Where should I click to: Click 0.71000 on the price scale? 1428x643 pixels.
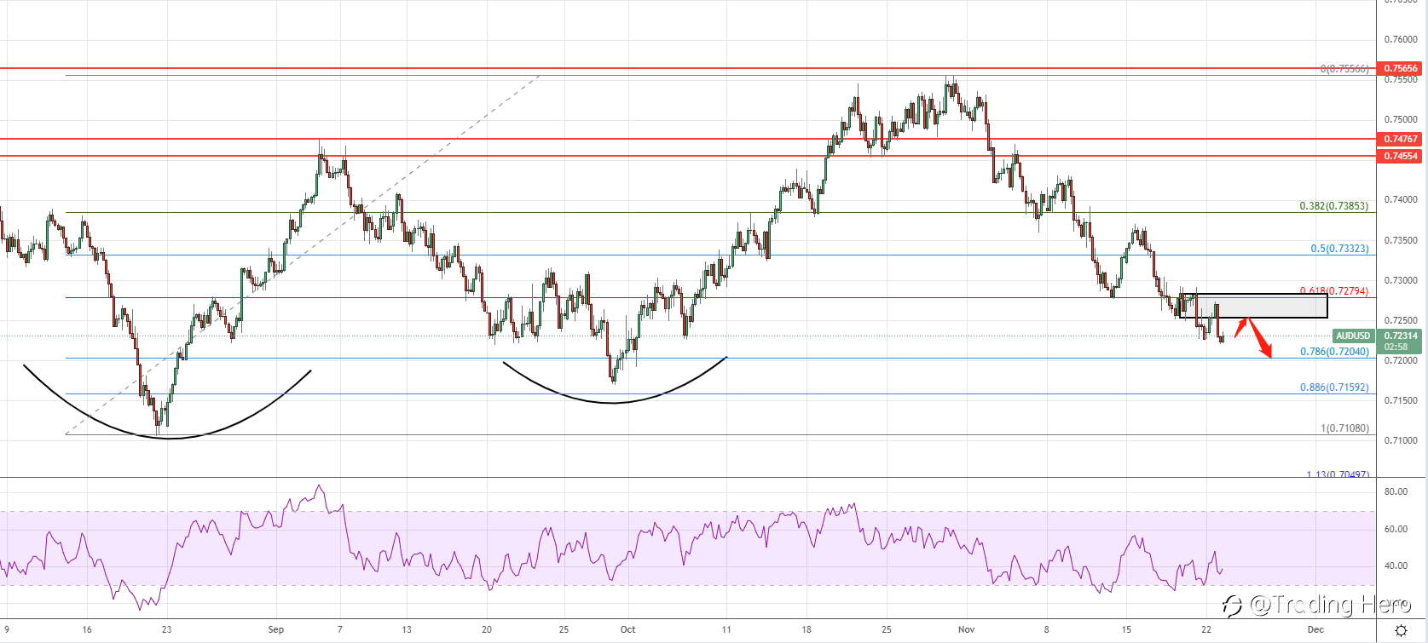tap(1401, 440)
